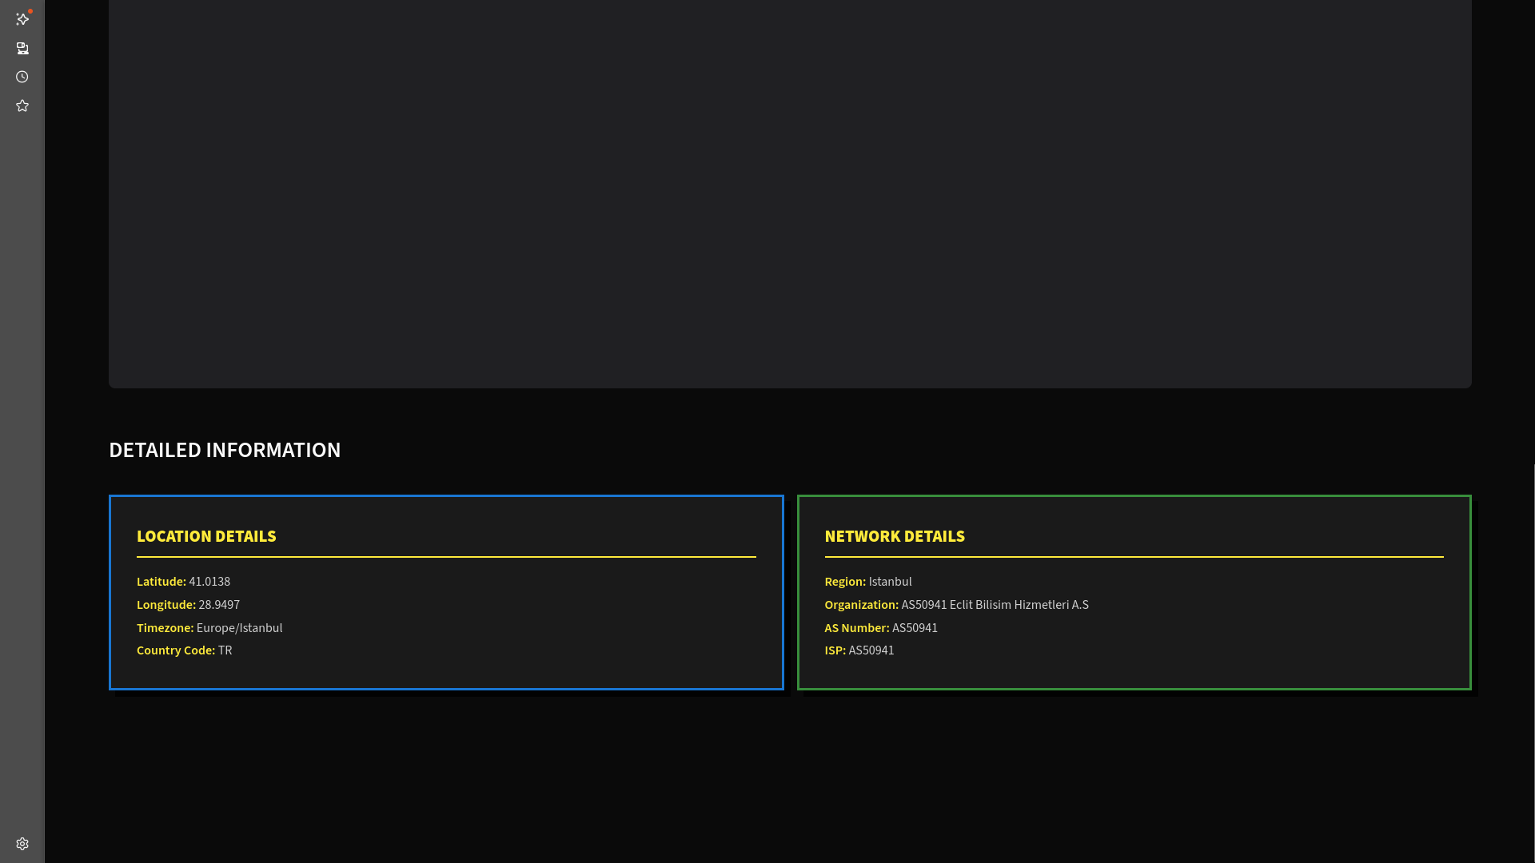The height and width of the screenshot is (863, 1535).
Task: Click the Detailed Information heading
Action: click(225, 450)
